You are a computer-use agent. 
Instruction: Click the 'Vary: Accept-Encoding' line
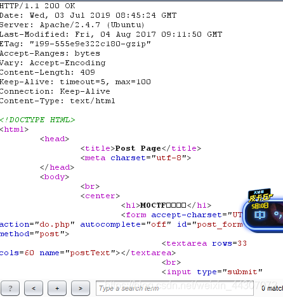53,63
